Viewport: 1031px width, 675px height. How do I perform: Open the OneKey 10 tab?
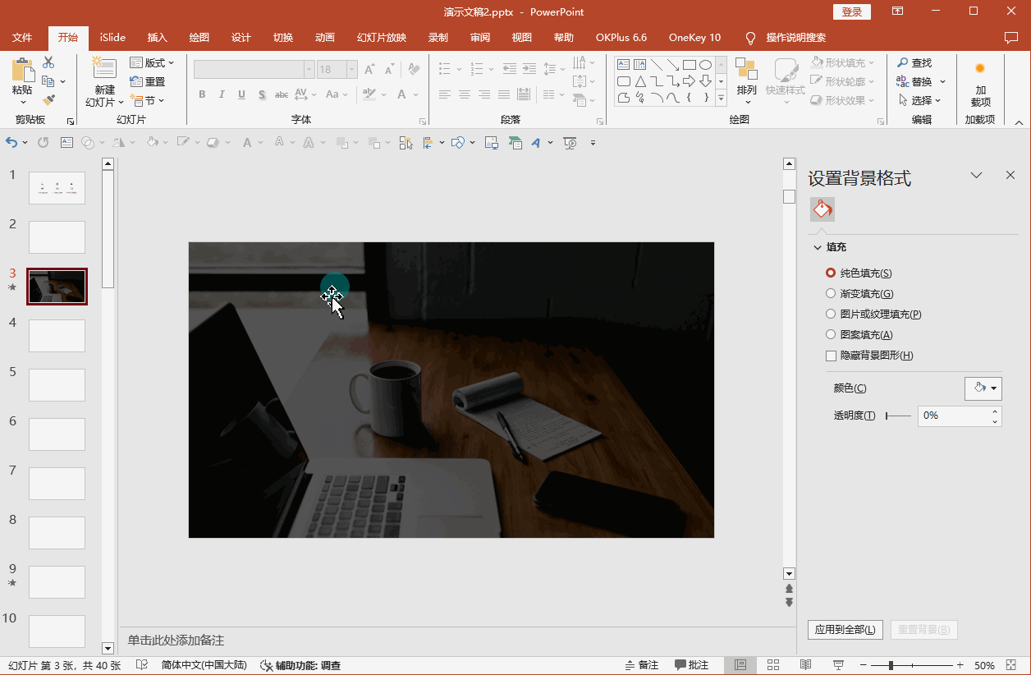click(694, 38)
